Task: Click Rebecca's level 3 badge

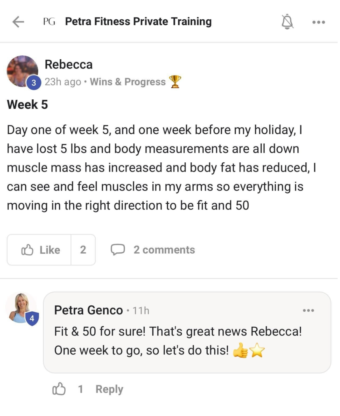Action: (x=34, y=83)
